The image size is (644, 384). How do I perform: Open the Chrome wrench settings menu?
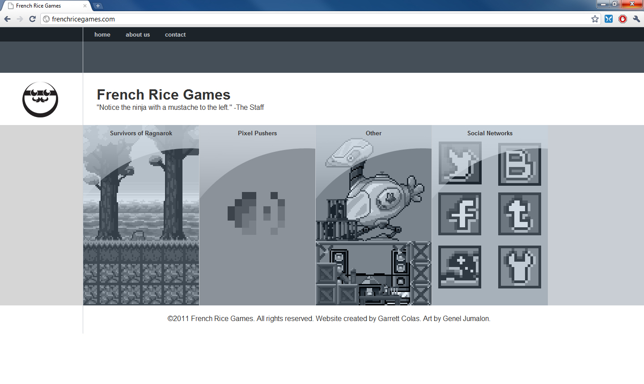click(636, 19)
